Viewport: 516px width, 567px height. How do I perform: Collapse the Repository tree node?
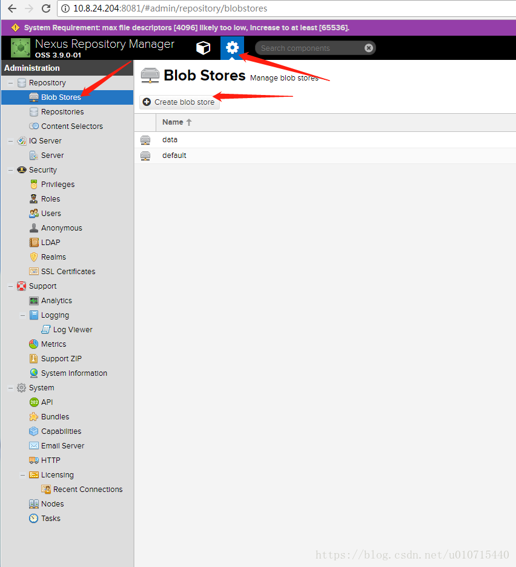coord(11,83)
